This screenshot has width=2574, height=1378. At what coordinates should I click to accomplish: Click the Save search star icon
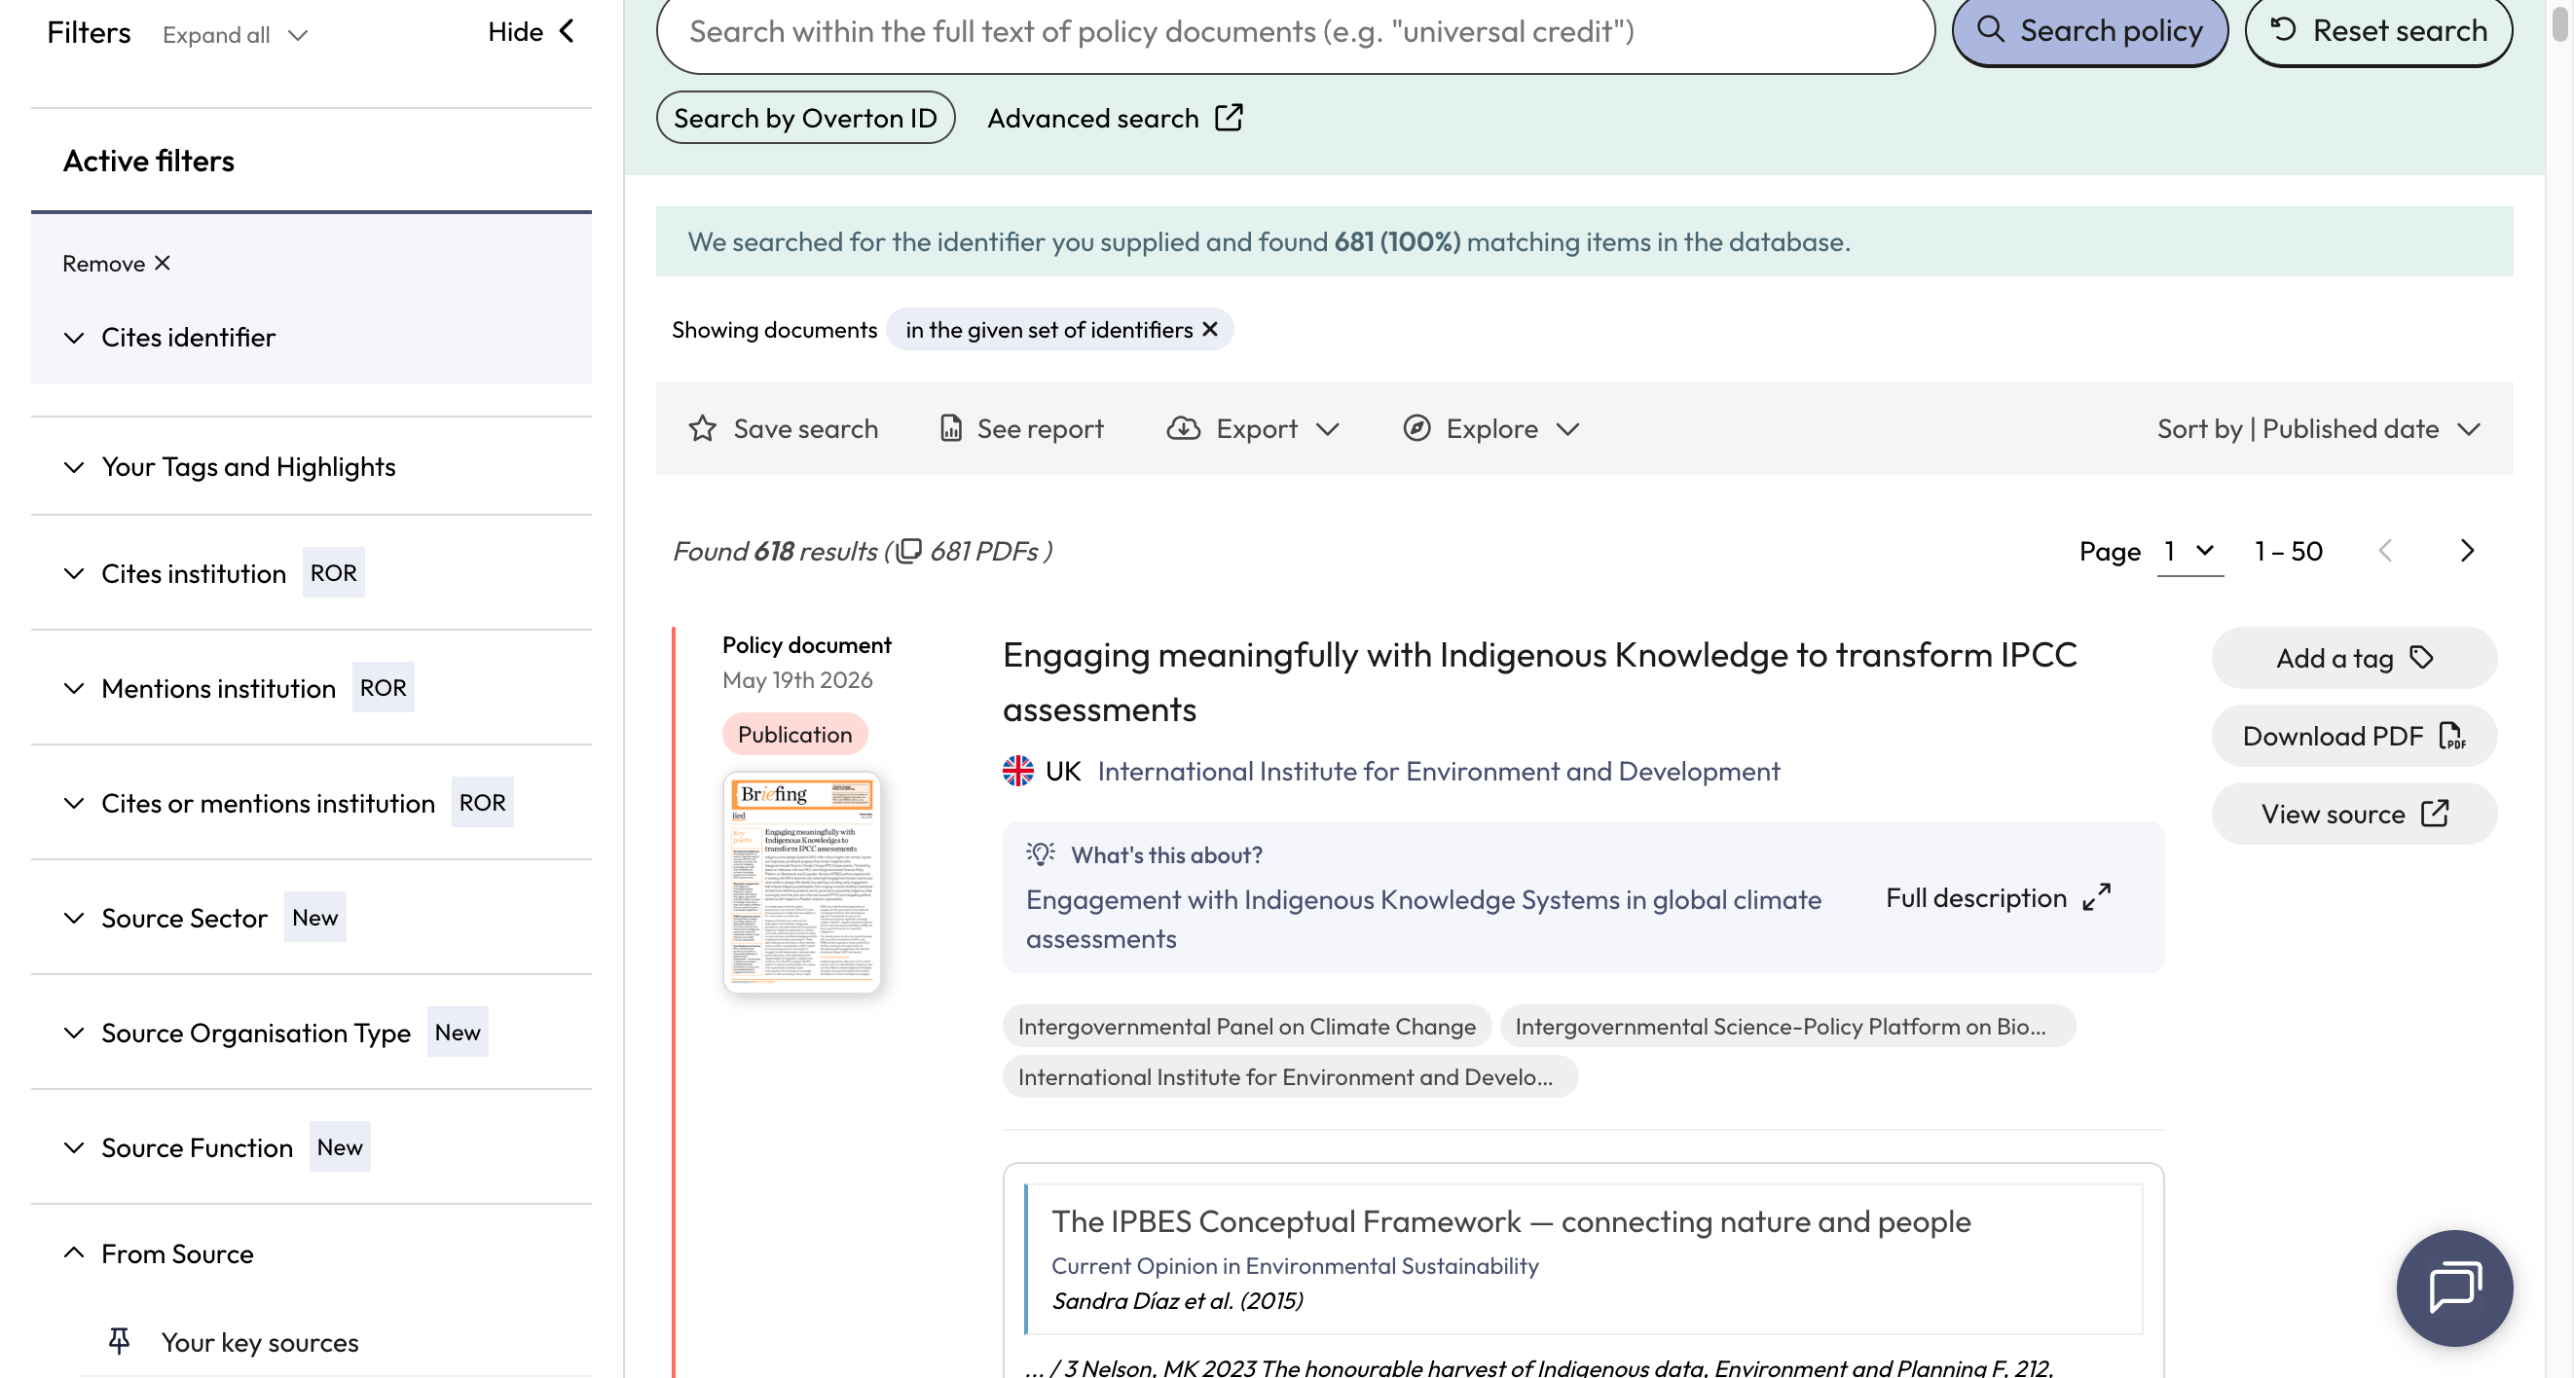click(x=703, y=428)
